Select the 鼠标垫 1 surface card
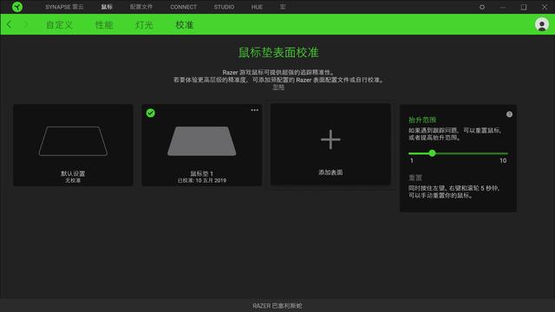The width and height of the screenshot is (555, 312). (x=202, y=145)
